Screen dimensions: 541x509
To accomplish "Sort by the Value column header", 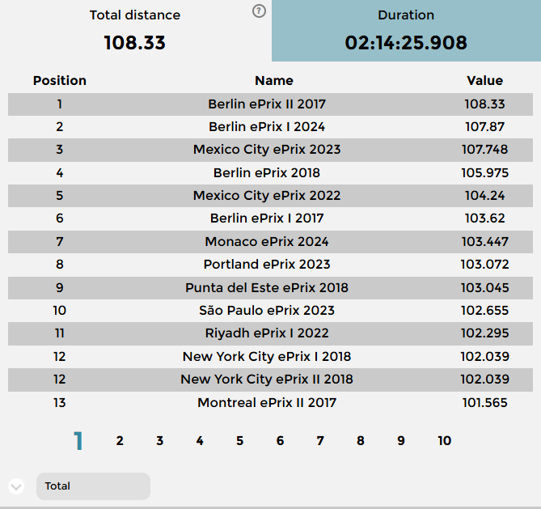I will [x=485, y=81].
